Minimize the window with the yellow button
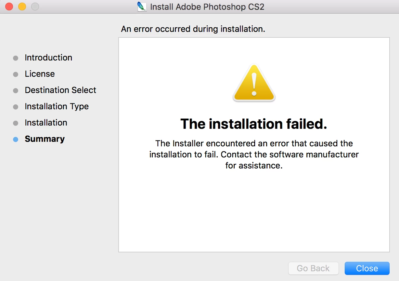 click(22, 7)
